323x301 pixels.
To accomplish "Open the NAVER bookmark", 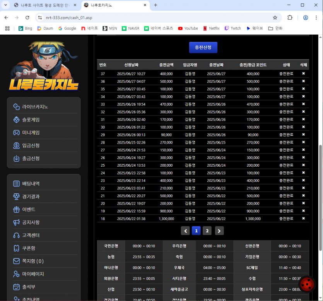I will pyautogui.click(x=131, y=28).
